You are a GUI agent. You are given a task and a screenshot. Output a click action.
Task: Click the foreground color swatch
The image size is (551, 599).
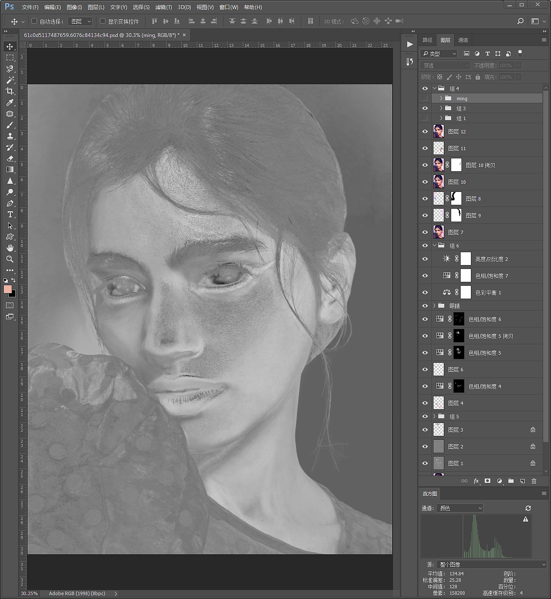pyautogui.click(x=8, y=290)
